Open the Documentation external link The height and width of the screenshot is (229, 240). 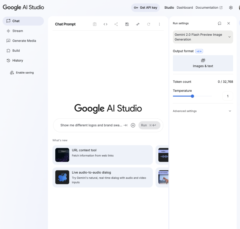coord(209,8)
